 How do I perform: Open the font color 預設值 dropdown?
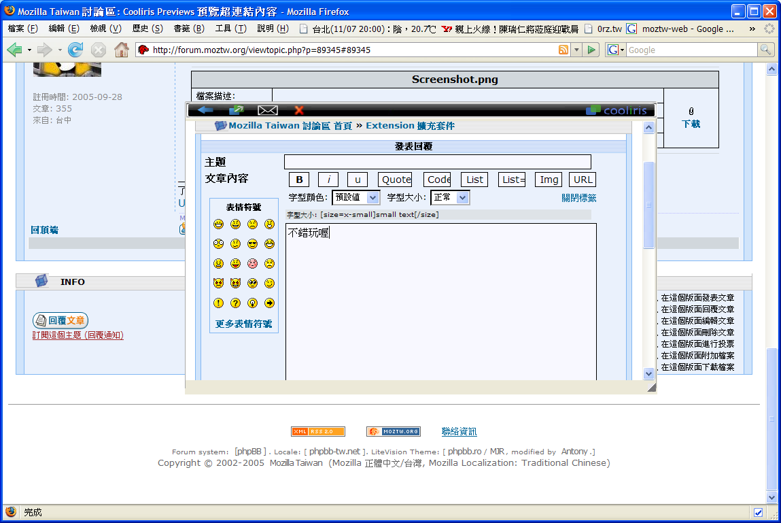pyautogui.click(x=355, y=197)
